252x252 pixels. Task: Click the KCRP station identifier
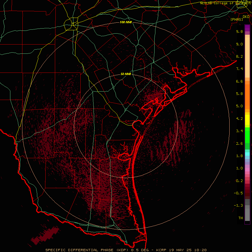click(x=161, y=250)
